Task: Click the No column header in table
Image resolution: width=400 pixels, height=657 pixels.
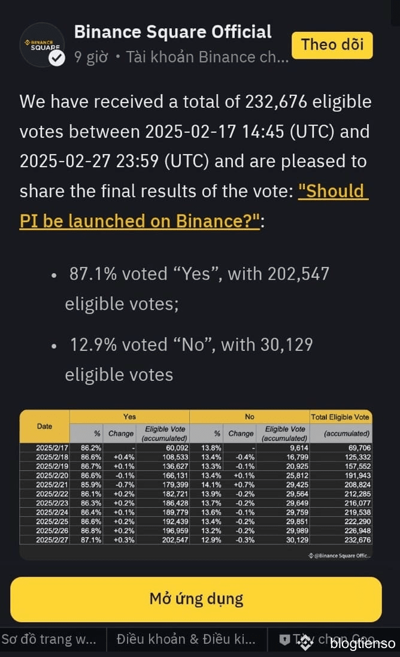Action: pyautogui.click(x=250, y=416)
